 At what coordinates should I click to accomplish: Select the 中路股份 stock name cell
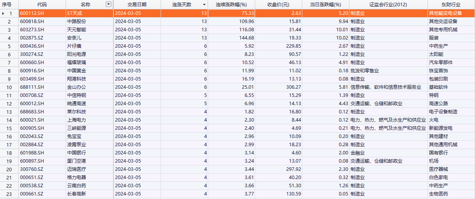[77, 21]
